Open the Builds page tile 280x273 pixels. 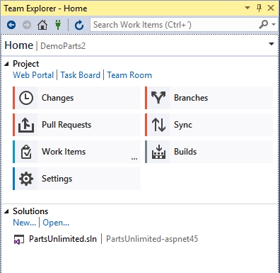tap(209, 152)
